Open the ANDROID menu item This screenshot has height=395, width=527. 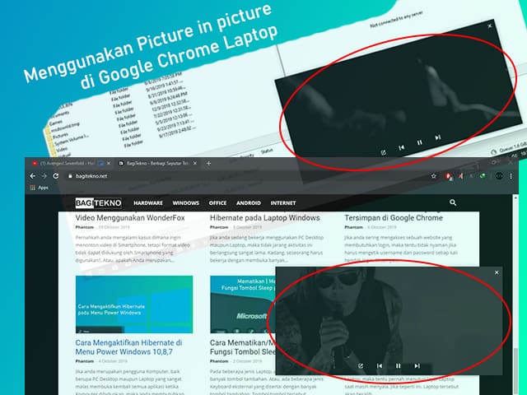point(249,203)
